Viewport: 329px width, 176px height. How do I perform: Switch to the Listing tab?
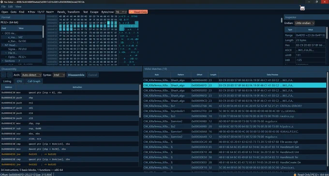(7, 81)
